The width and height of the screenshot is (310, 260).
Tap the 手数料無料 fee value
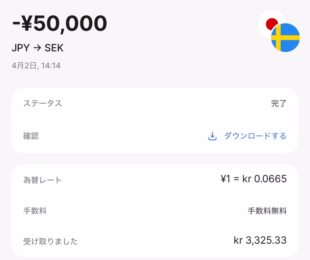point(267,211)
